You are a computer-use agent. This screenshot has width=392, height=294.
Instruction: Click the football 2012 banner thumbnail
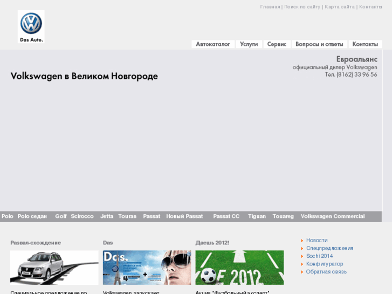[x=239, y=268]
